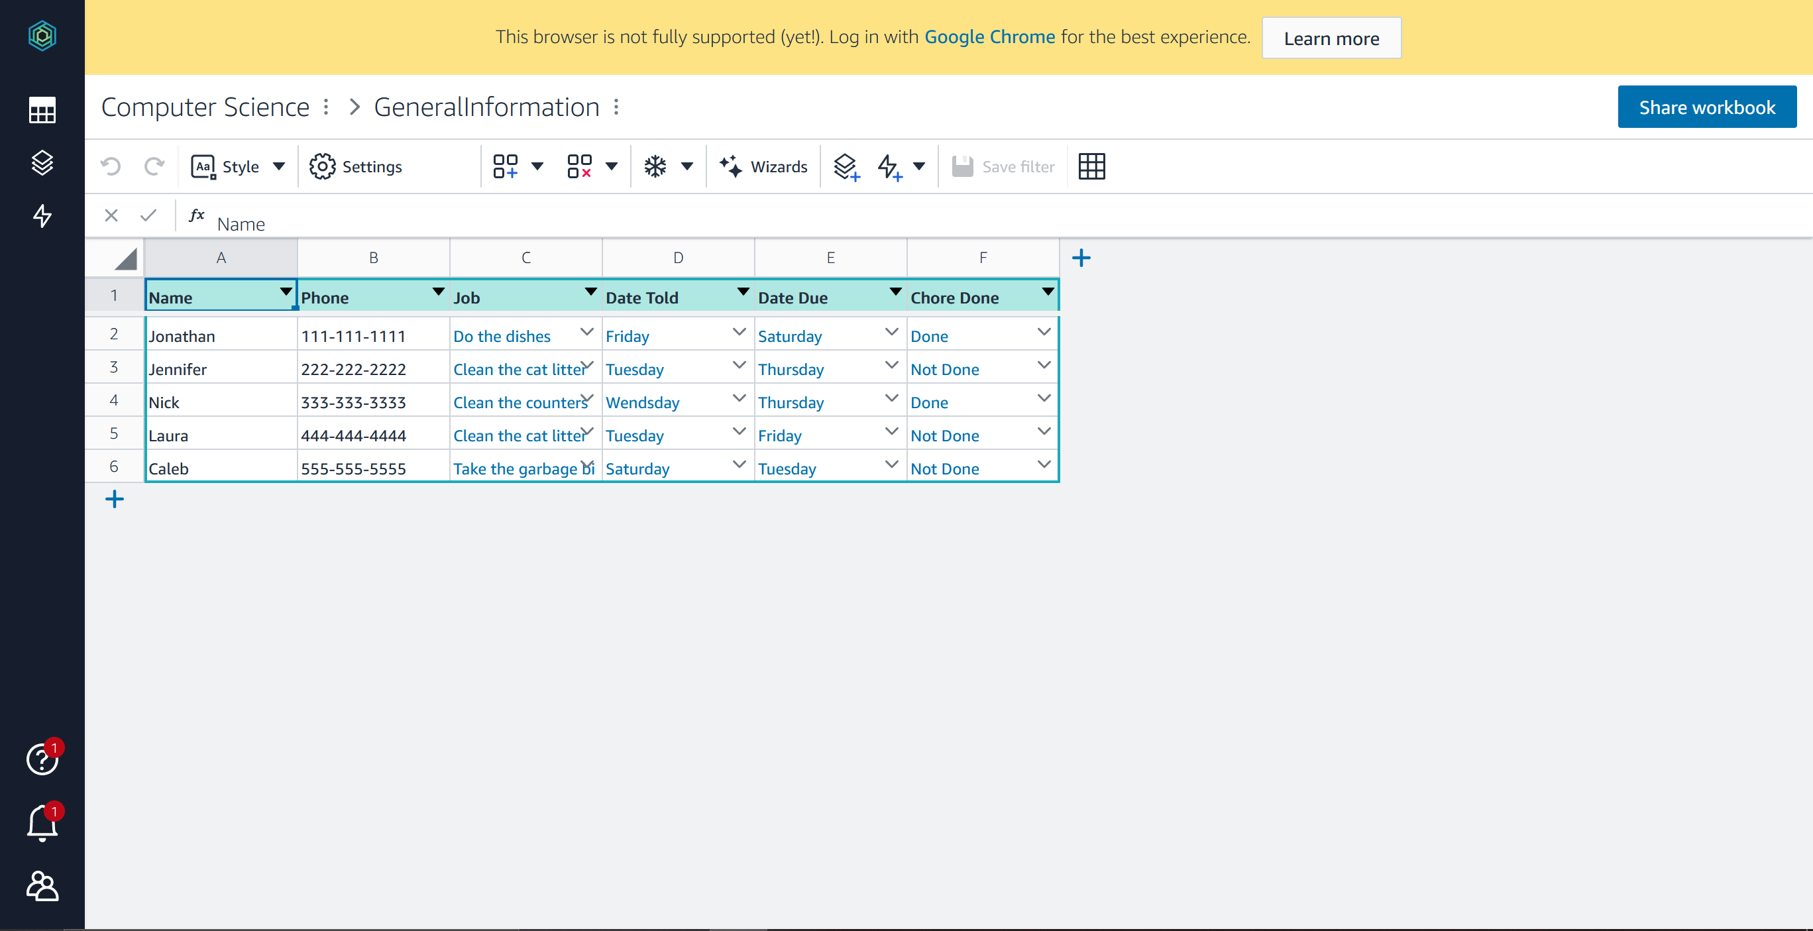1813x931 pixels.
Task: Click the Share workbook button
Action: [1707, 107]
